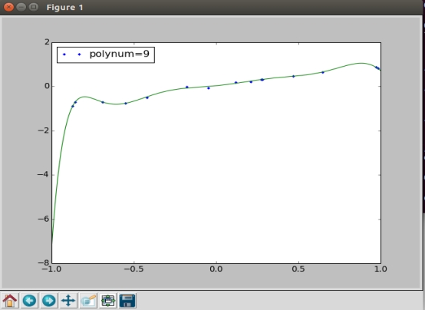The image size is (425, 310).
Task: Click the y-axis label −4
Action: tap(44, 174)
